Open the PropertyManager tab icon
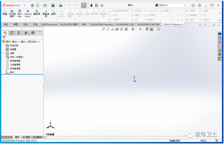This screenshot has height=144, width=224. [12, 33]
